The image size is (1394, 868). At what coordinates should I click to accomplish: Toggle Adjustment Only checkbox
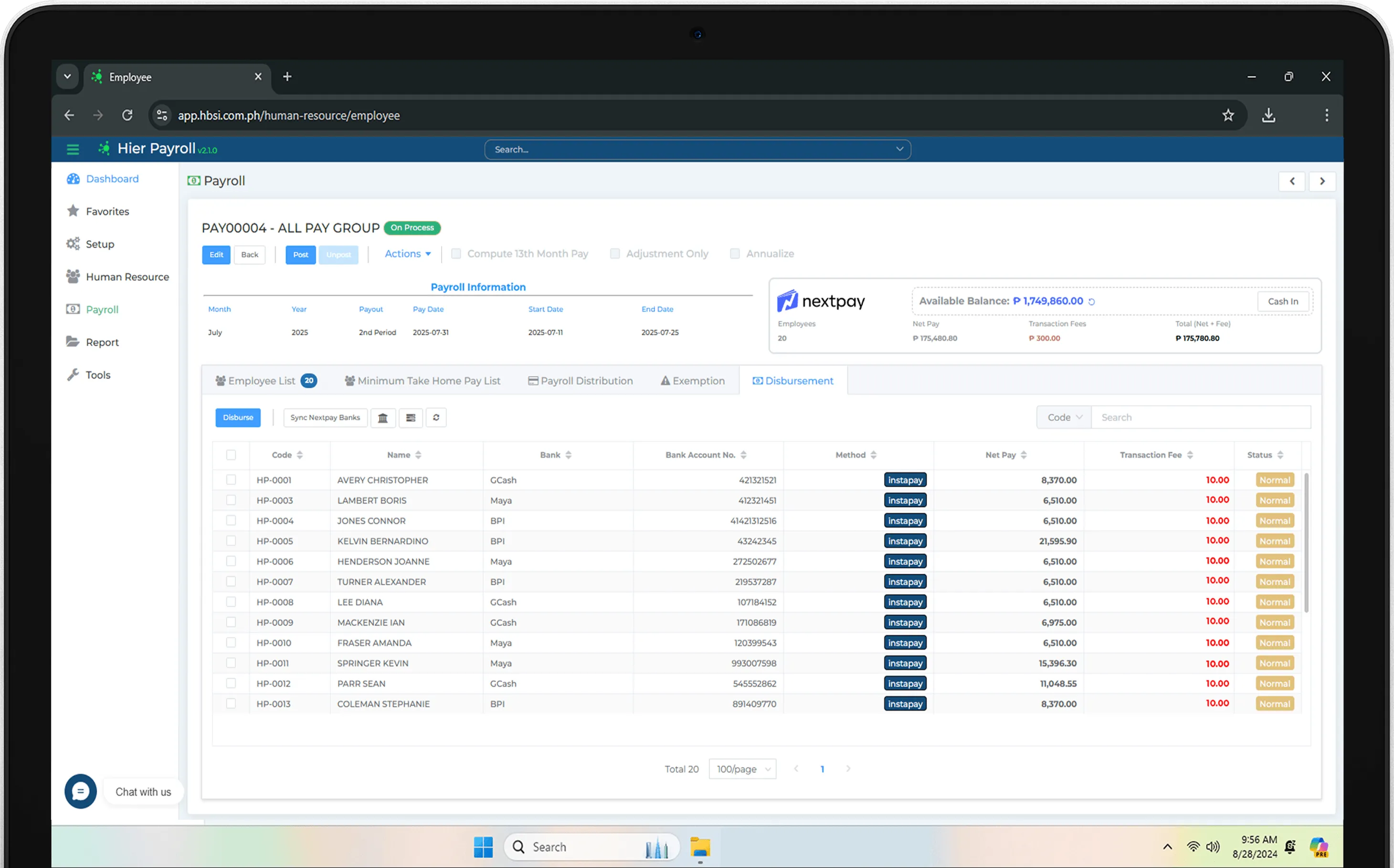click(x=615, y=254)
